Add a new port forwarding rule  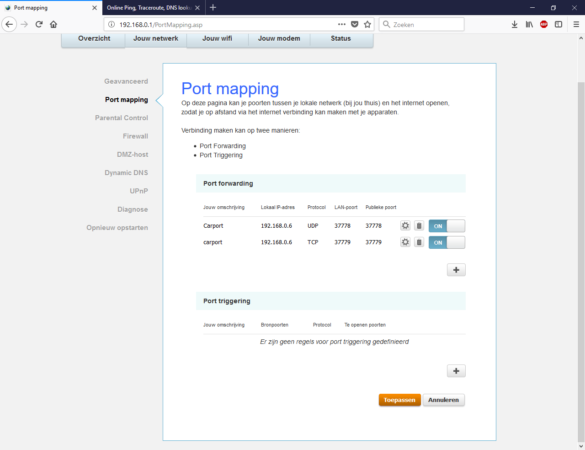pos(456,270)
